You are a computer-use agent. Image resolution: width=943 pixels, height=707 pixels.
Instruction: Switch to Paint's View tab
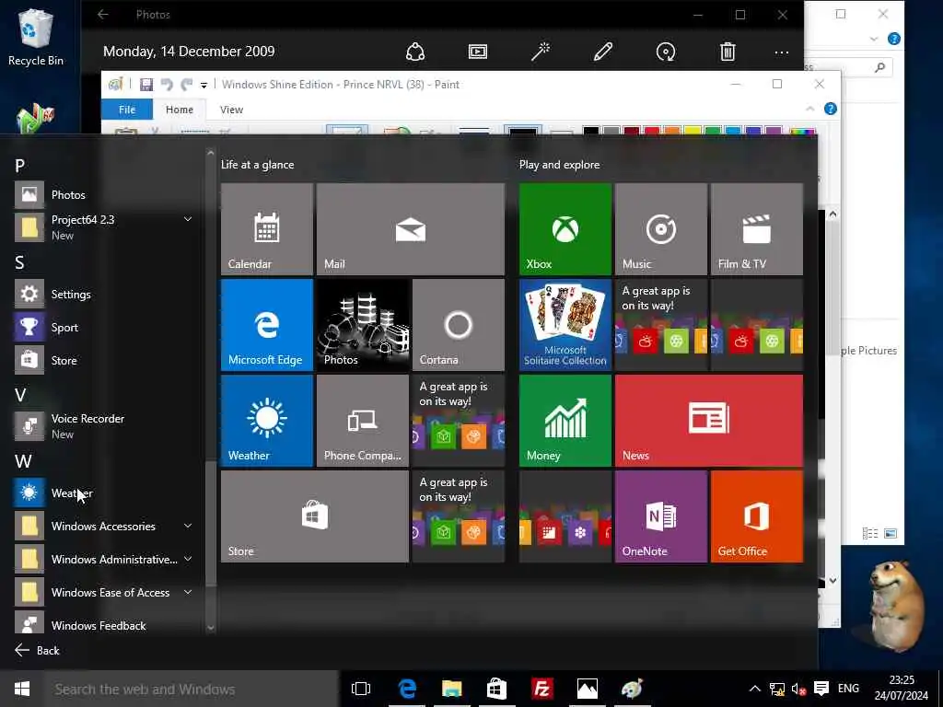[231, 110]
